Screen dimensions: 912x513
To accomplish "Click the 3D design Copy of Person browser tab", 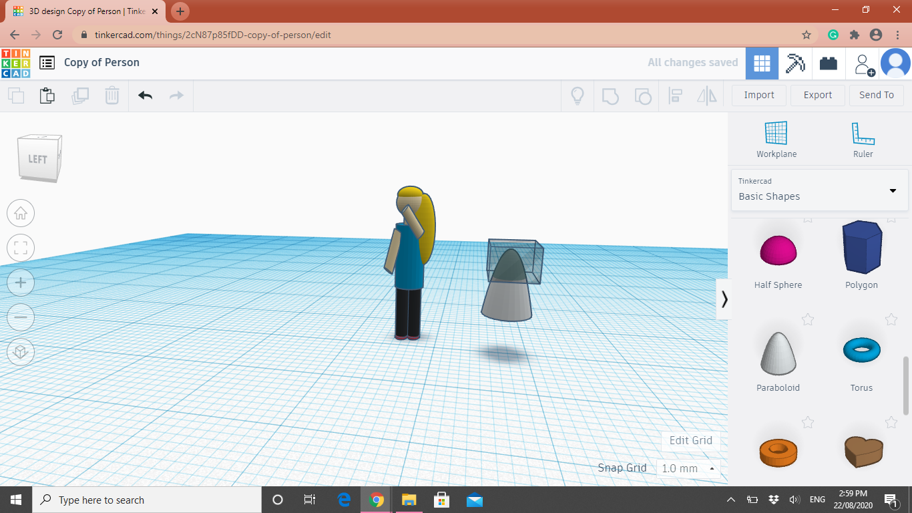I will [x=86, y=11].
